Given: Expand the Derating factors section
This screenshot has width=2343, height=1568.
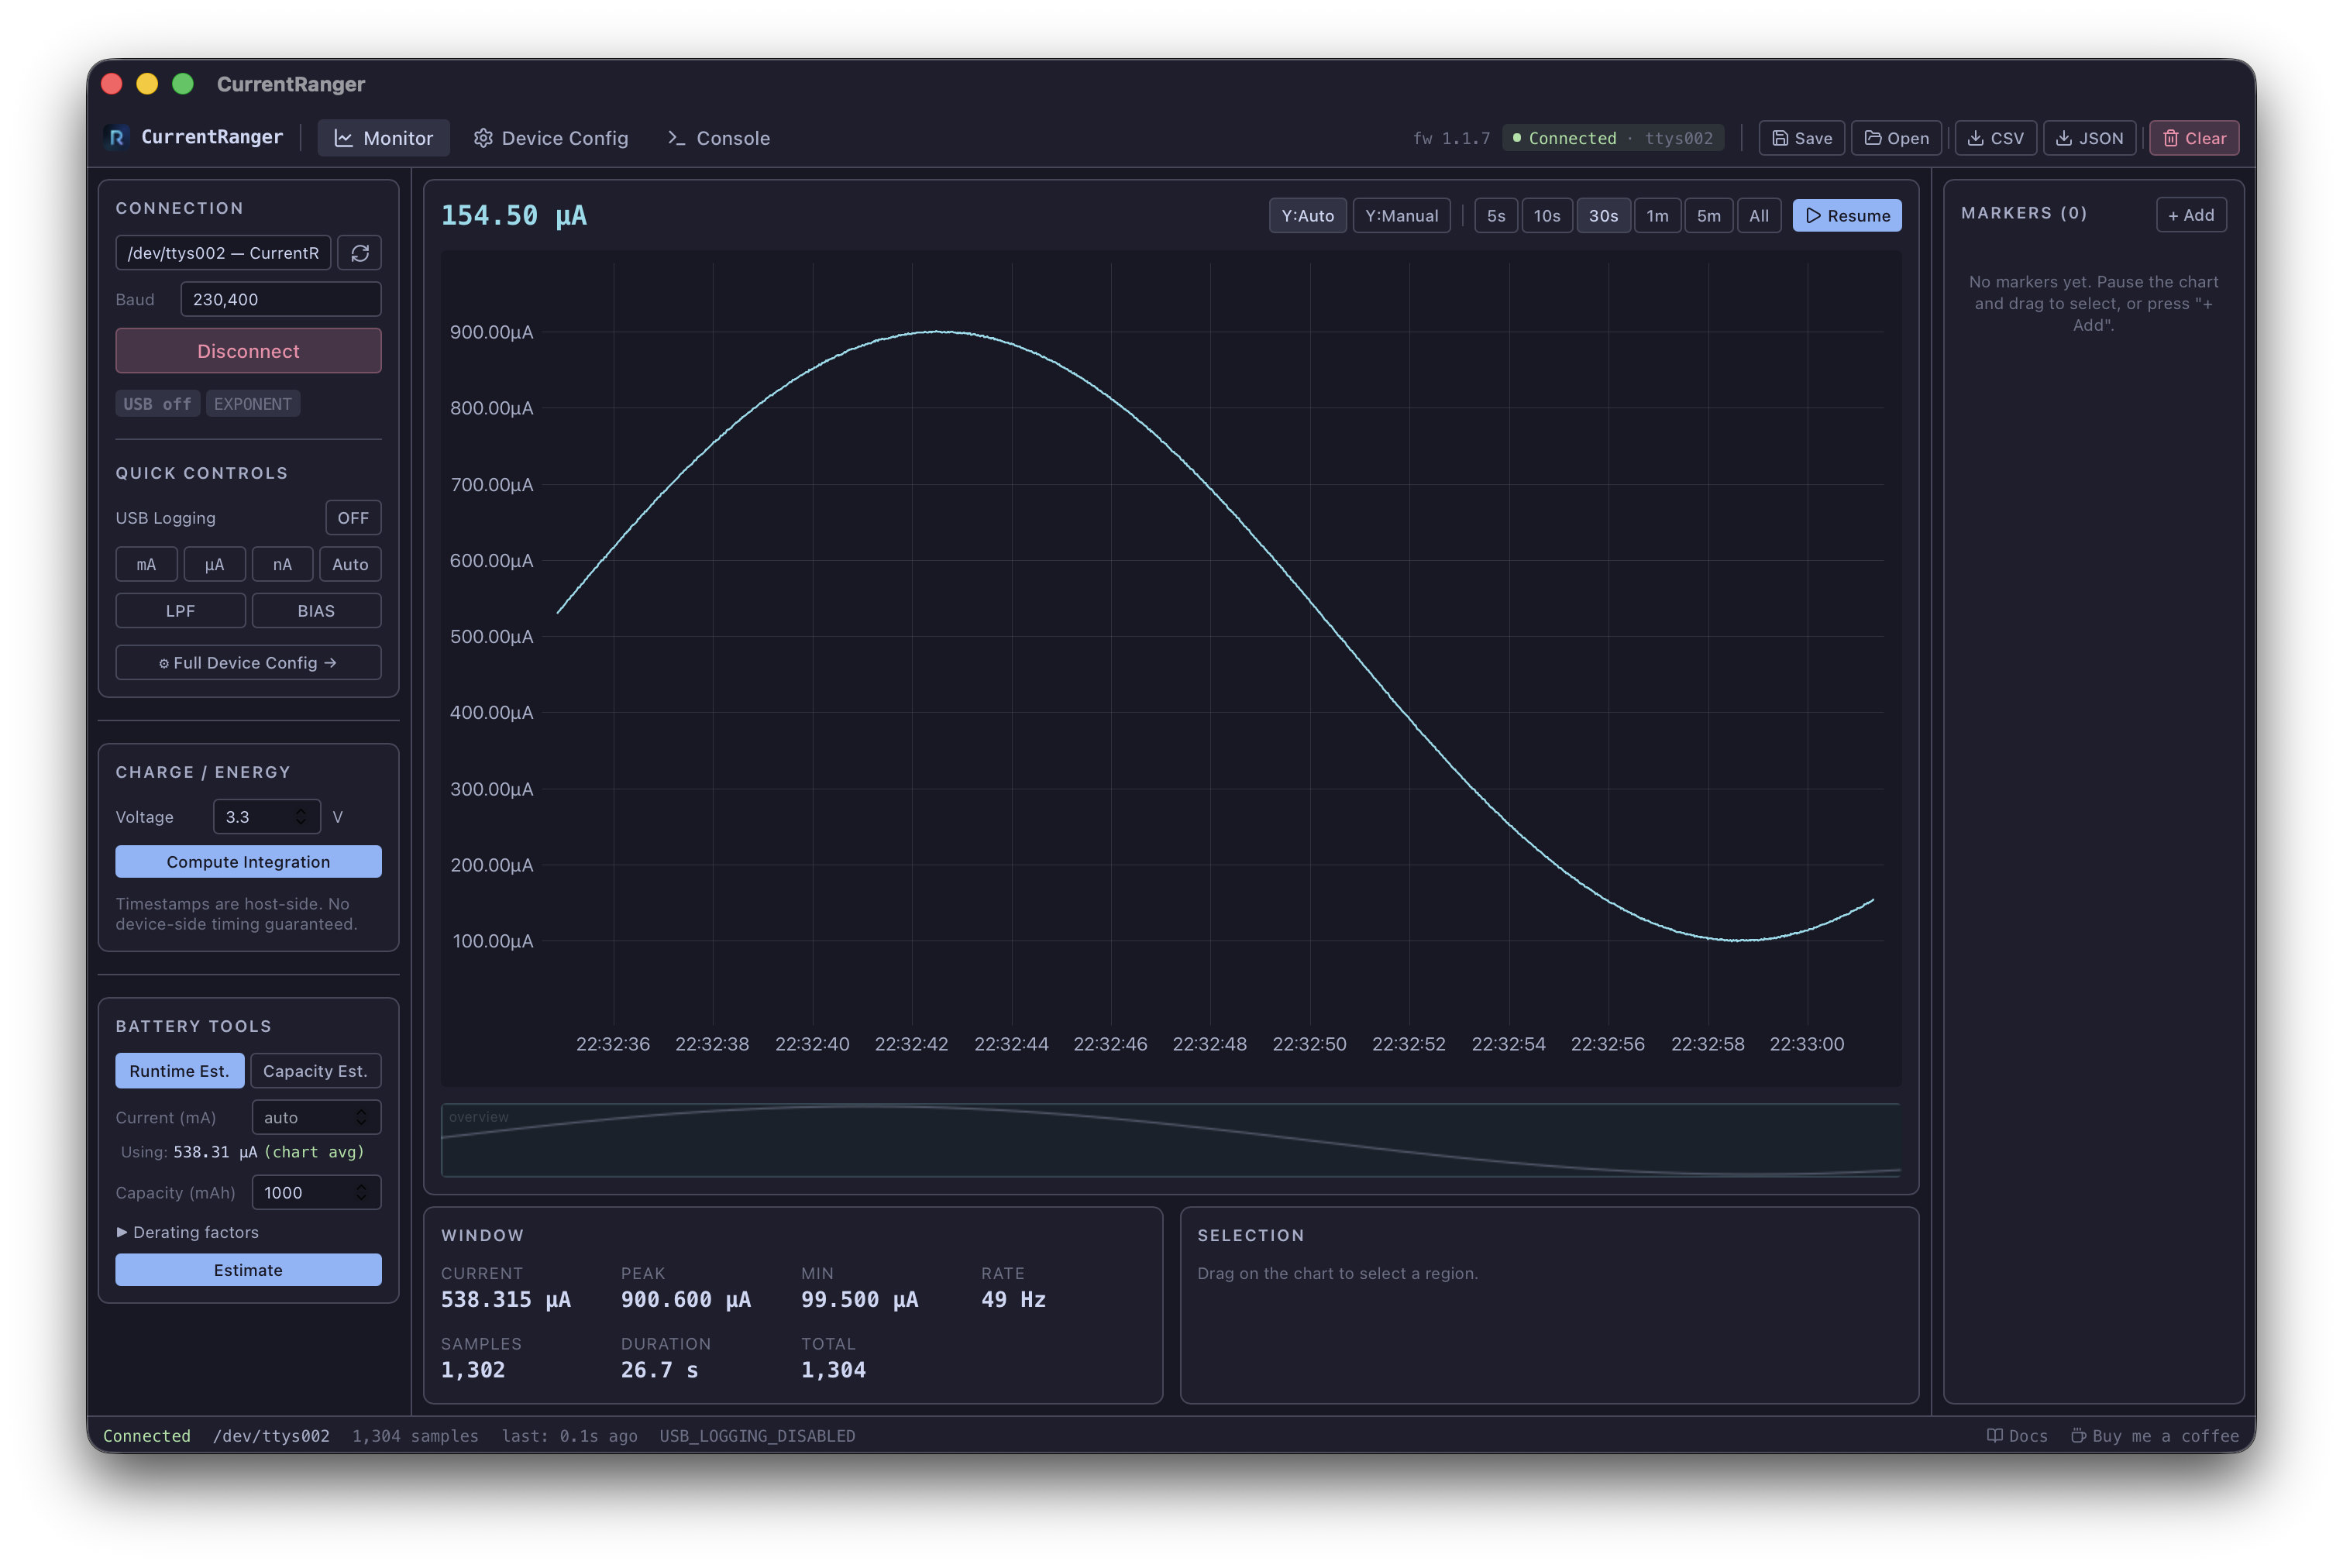Looking at the screenshot, I should (187, 1232).
